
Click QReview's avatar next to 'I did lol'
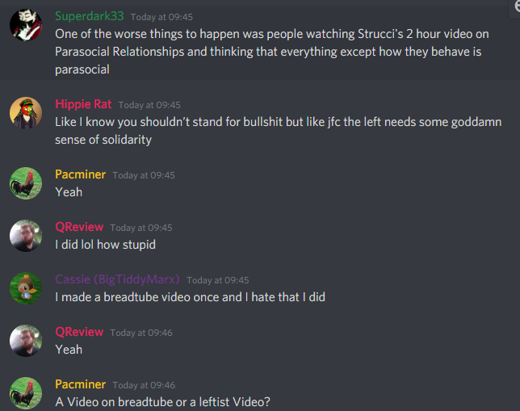[26, 236]
